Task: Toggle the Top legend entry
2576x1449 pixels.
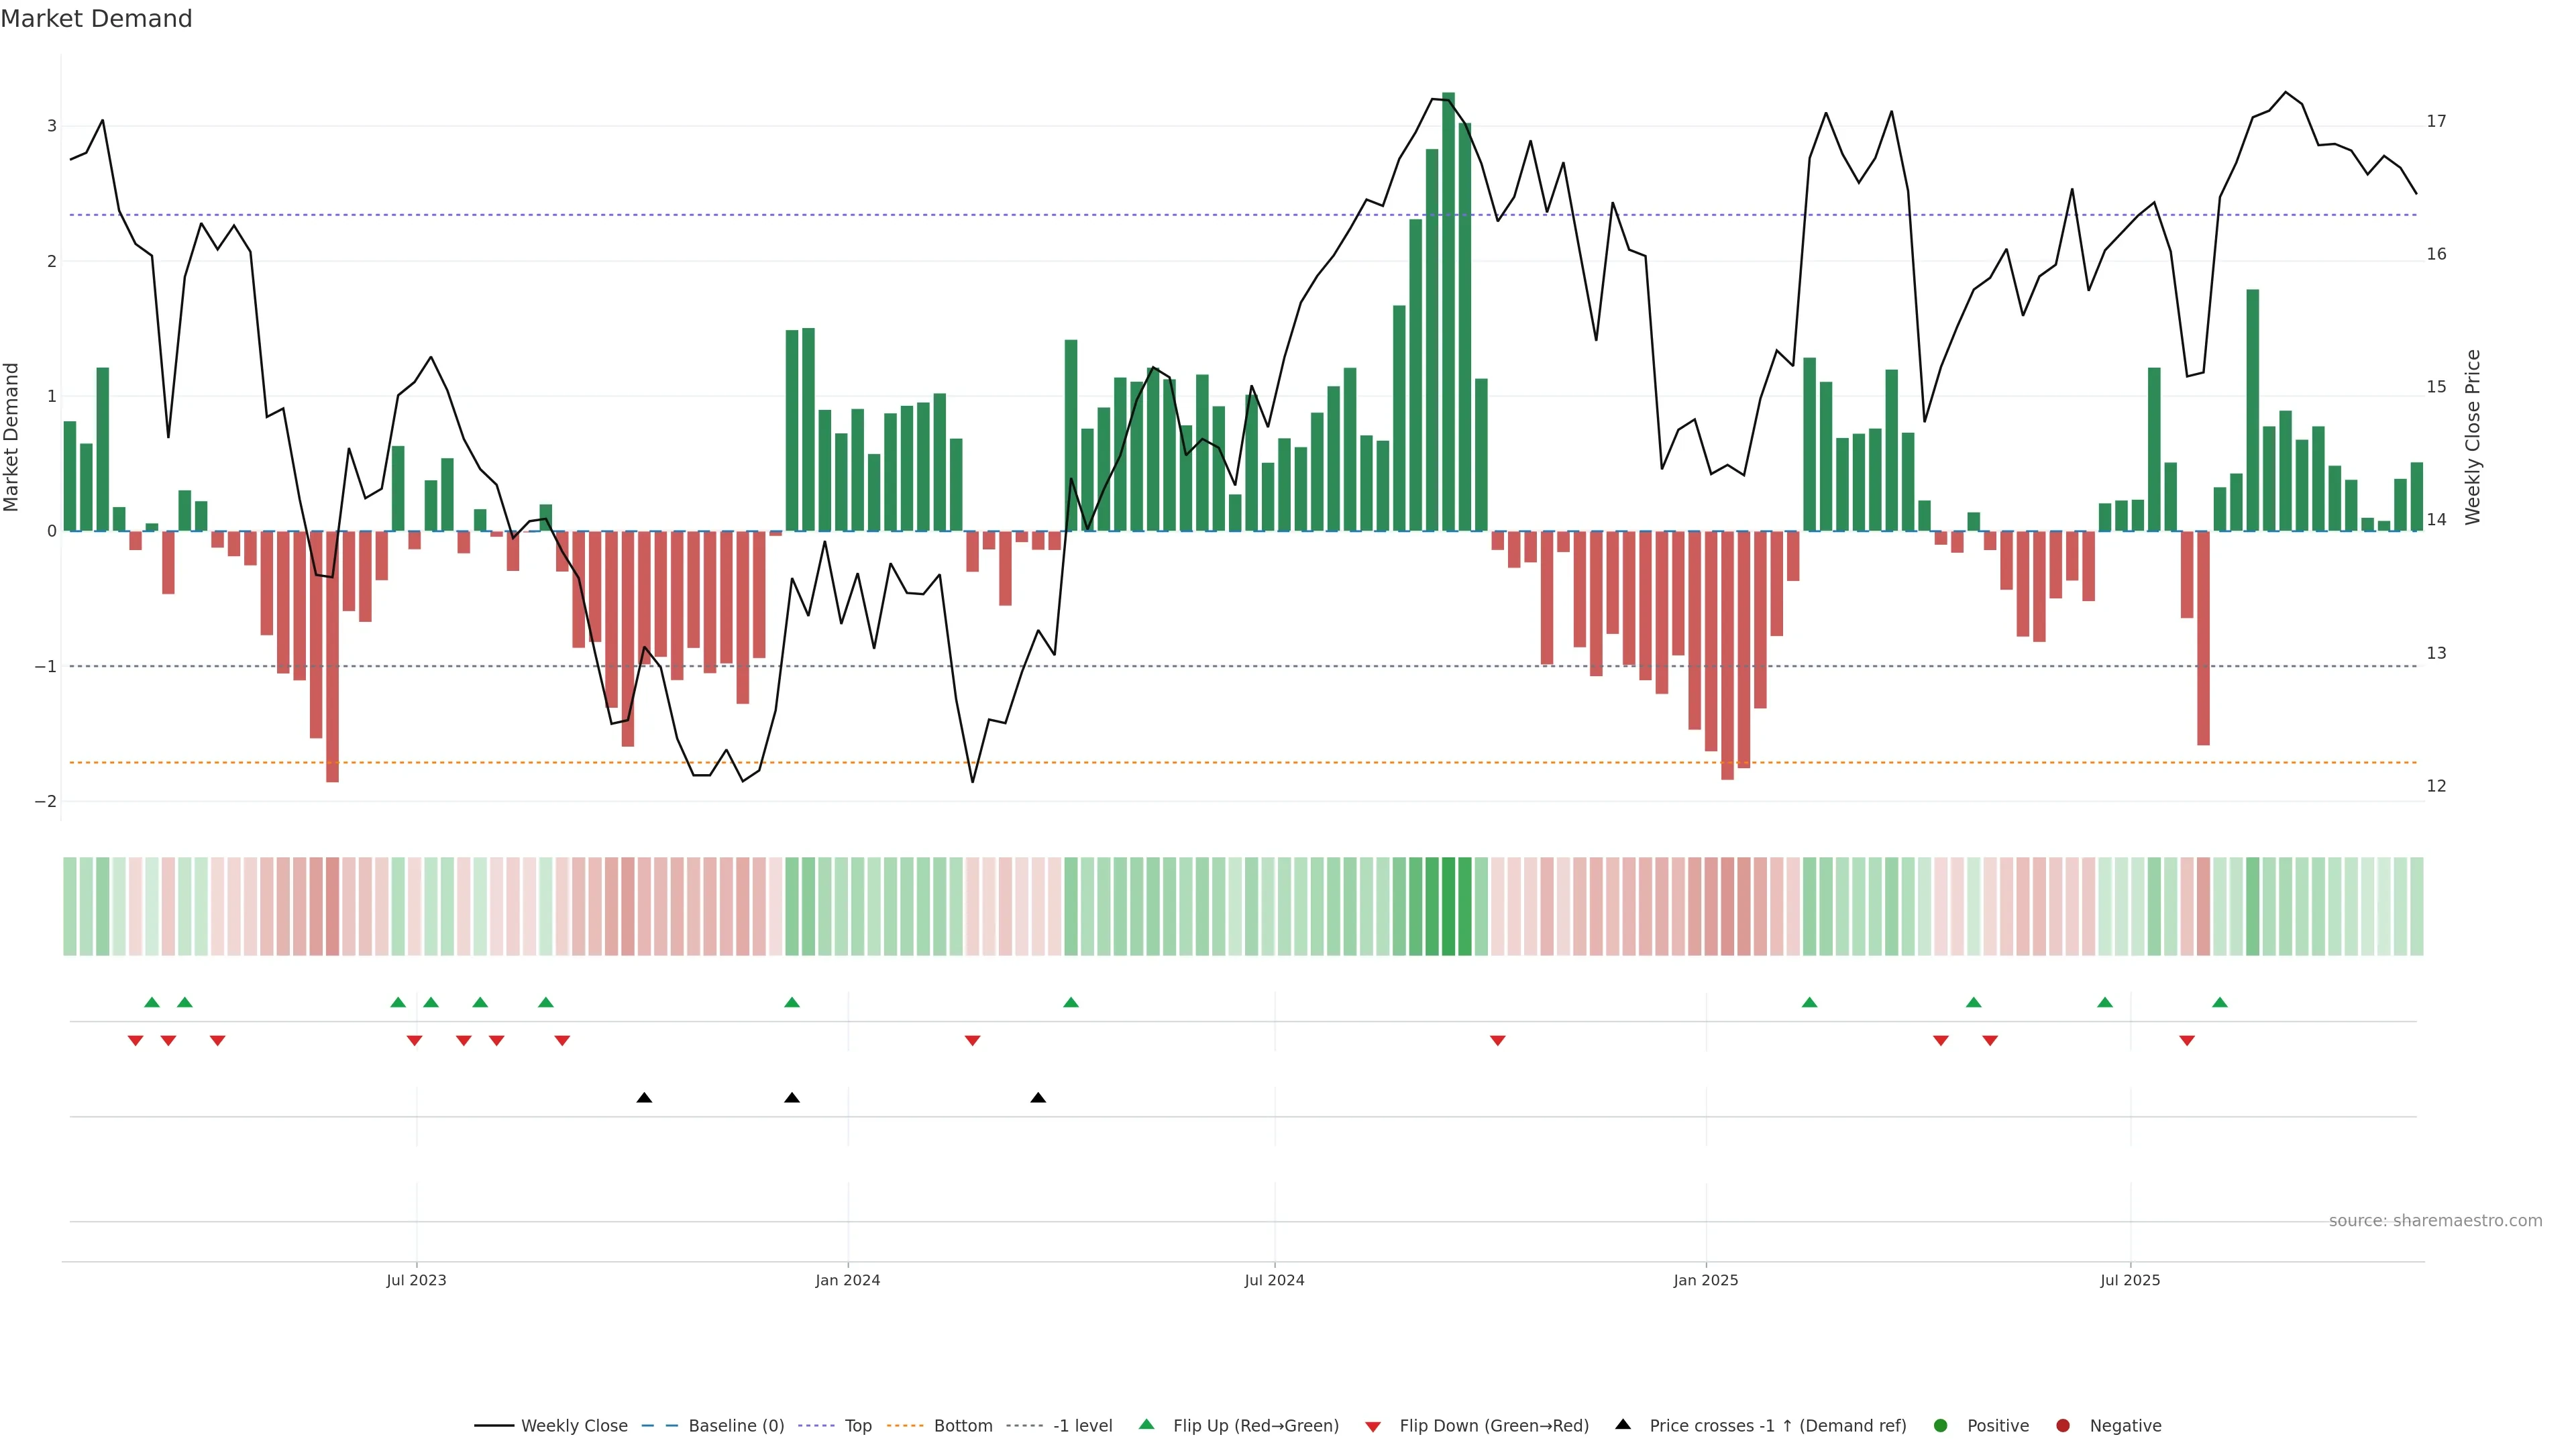Action: (857, 1425)
